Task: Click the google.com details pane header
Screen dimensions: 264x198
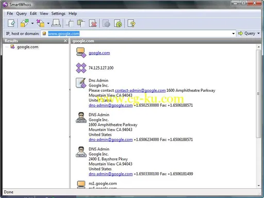Action: tap(83, 41)
